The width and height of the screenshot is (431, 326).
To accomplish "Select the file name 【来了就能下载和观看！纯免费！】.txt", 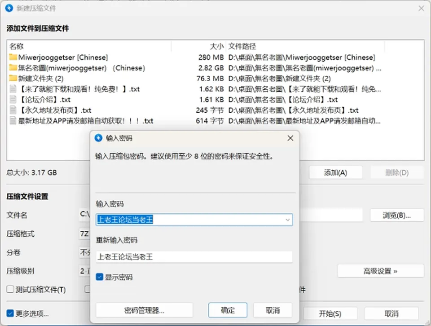I will (79, 89).
